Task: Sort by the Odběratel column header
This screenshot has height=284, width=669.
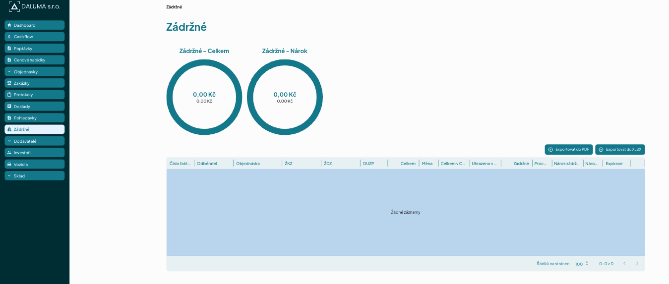Action: (214, 164)
